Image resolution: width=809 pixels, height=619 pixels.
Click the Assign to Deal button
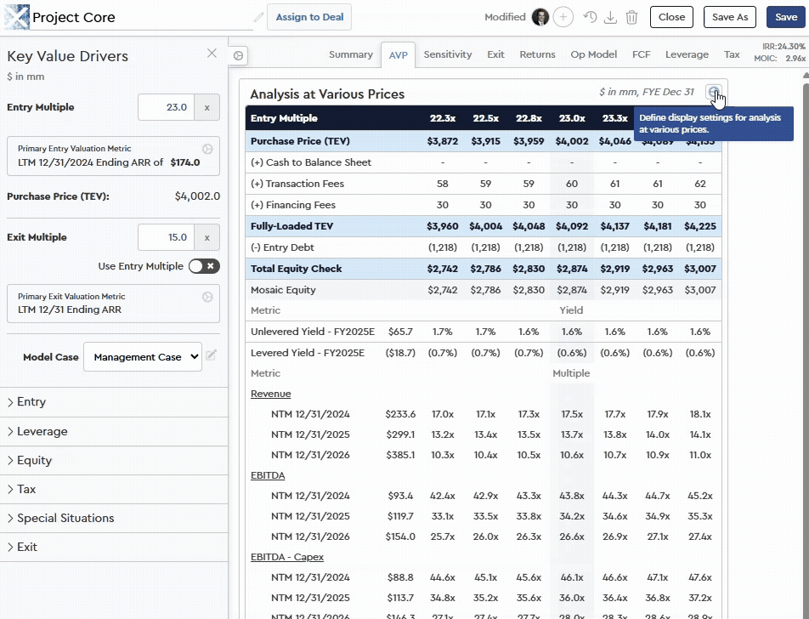308,16
